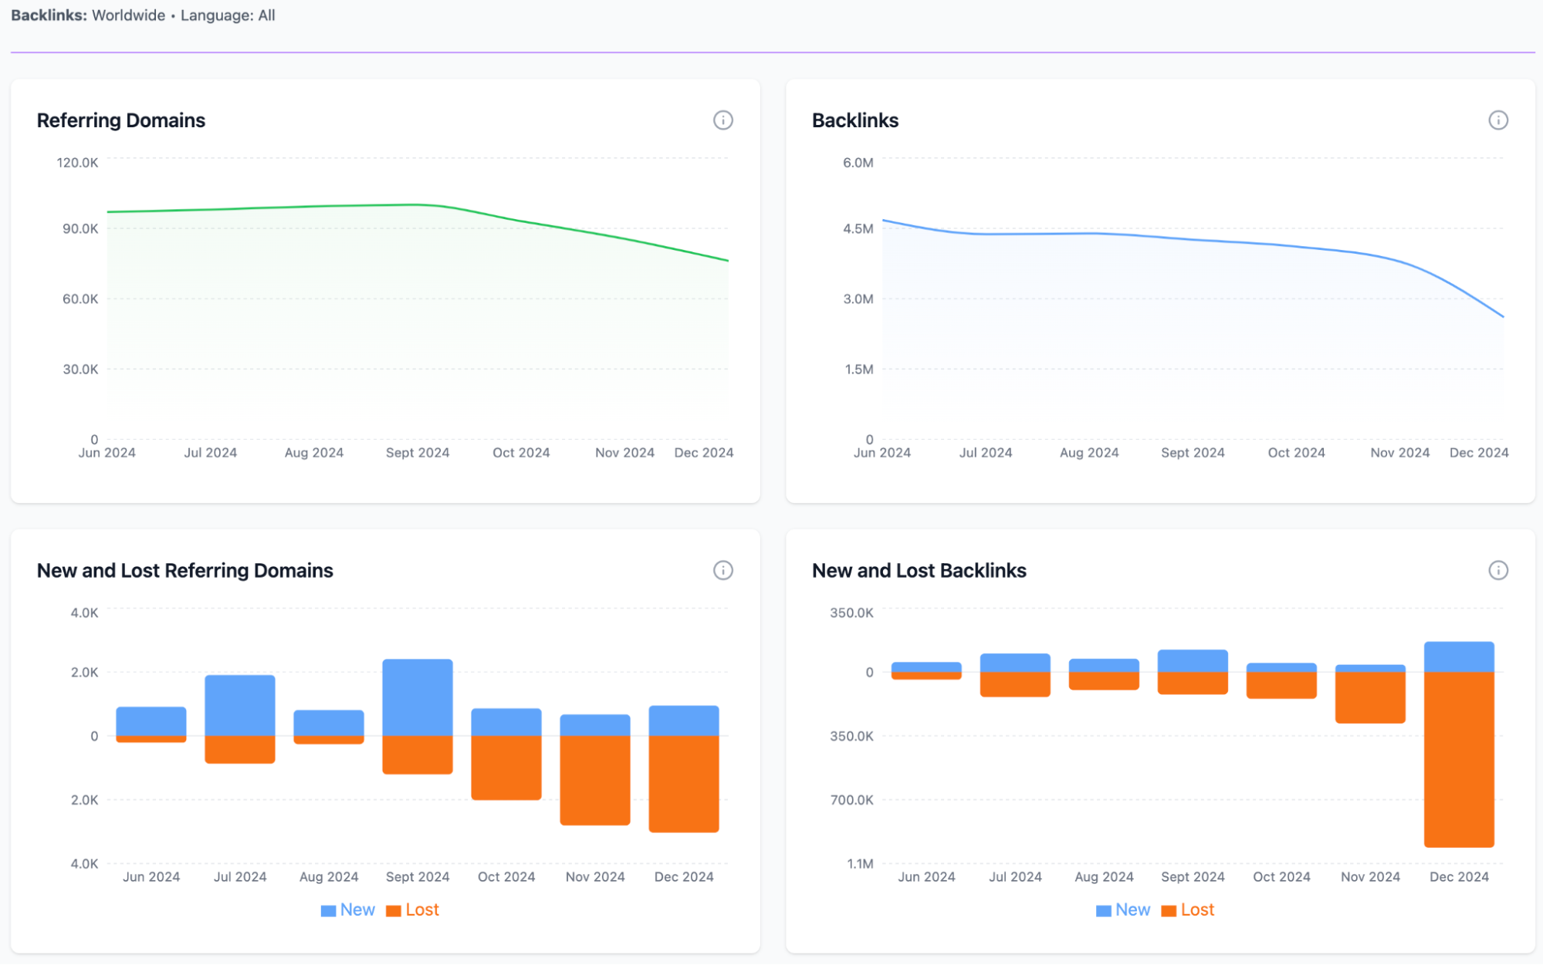Screen dimensions: 1543x965
Task: Open info for New and Lost Referring Domains
Action: (722, 571)
